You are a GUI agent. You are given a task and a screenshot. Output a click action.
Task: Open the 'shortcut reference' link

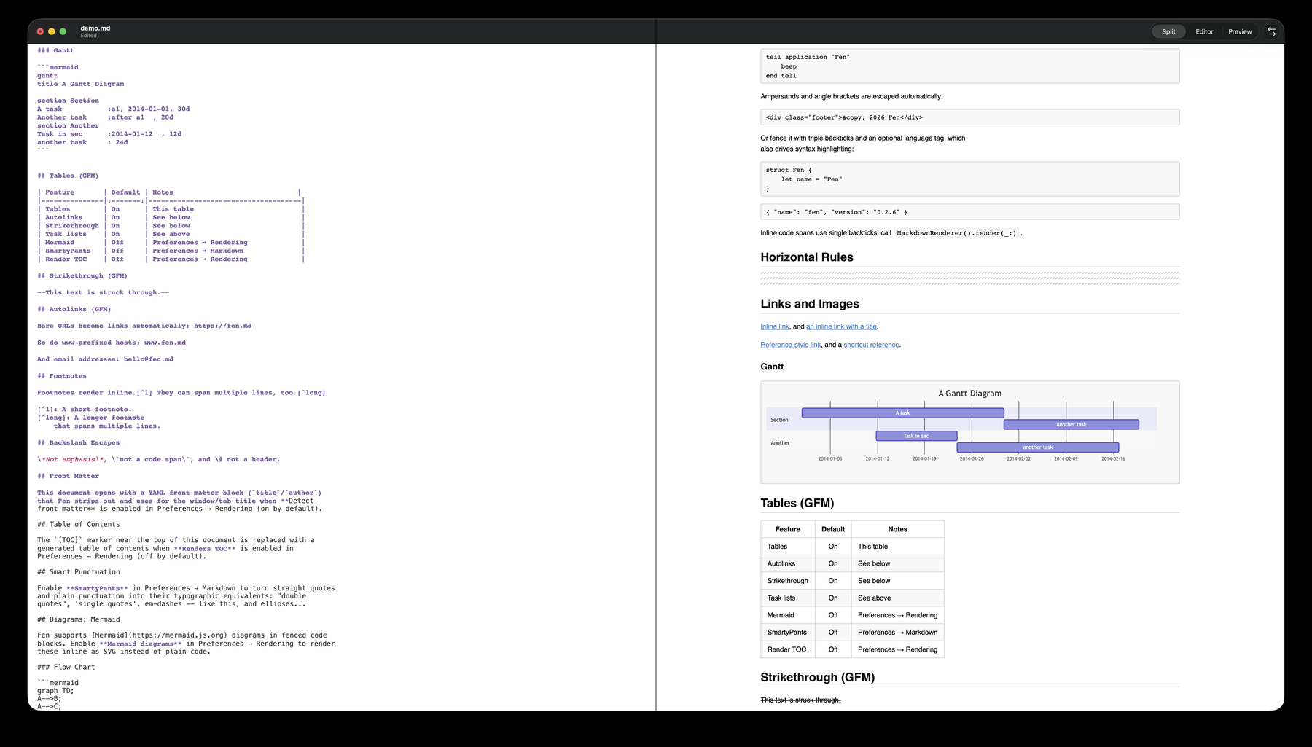point(871,345)
